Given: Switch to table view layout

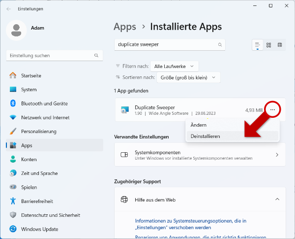Looking at the screenshot, I should coord(280,45).
